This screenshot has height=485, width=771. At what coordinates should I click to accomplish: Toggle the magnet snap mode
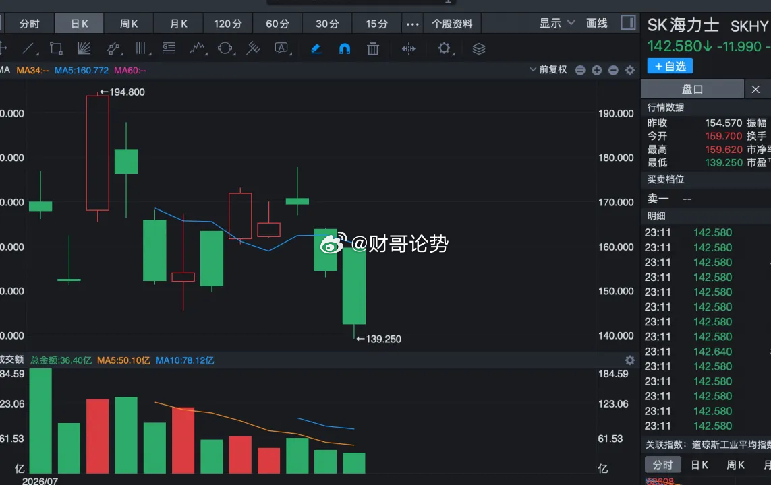[345, 48]
